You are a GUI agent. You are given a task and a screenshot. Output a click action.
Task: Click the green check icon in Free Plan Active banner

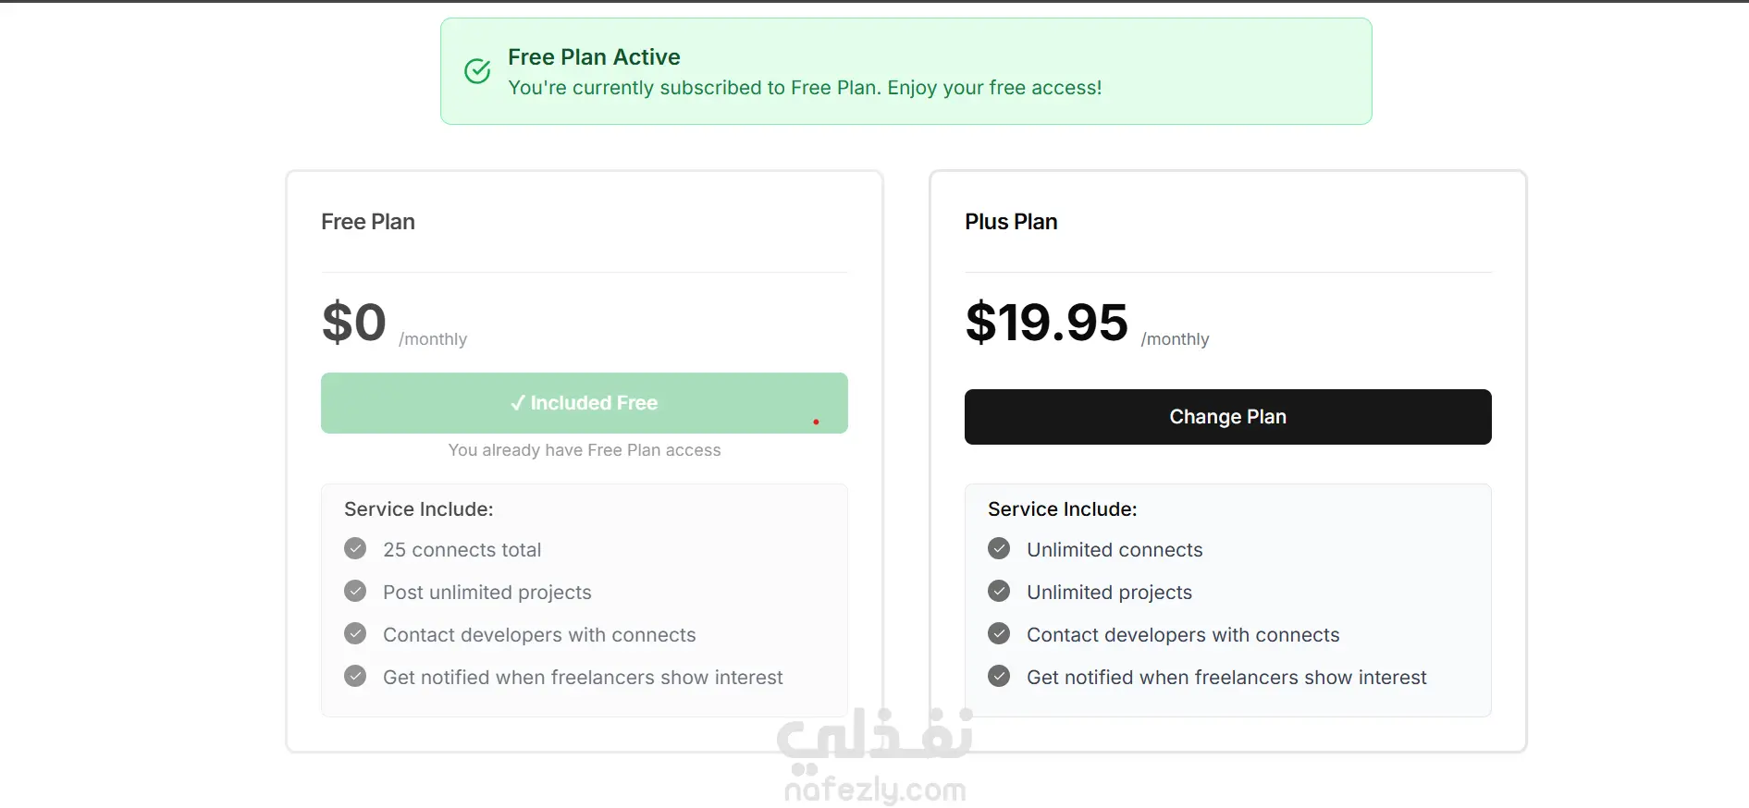[x=477, y=71]
